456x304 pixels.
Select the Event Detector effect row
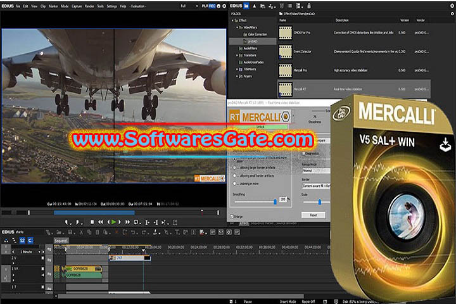click(354, 51)
